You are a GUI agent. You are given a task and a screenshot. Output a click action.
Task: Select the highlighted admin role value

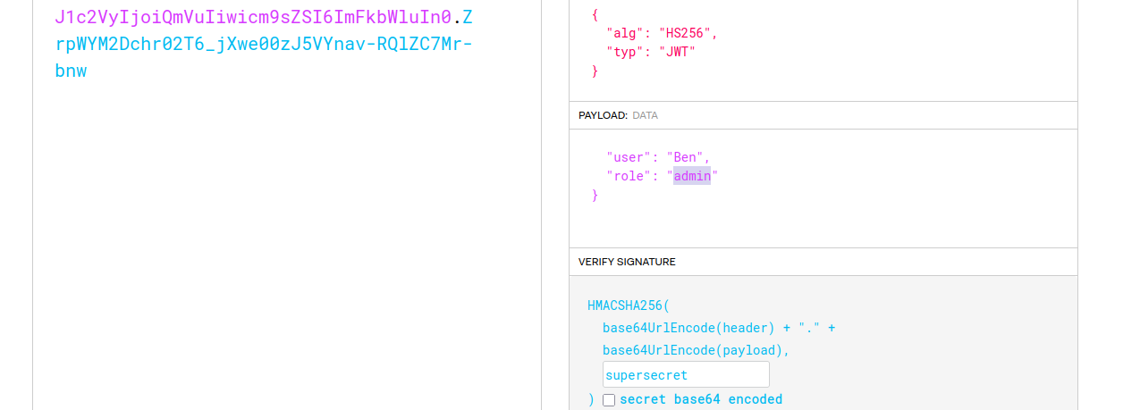click(x=692, y=176)
